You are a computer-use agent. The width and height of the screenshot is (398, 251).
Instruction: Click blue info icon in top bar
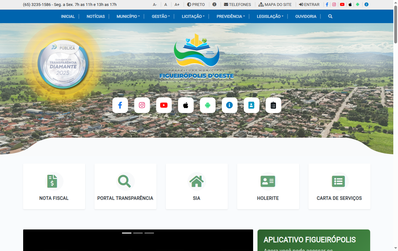(x=366, y=5)
